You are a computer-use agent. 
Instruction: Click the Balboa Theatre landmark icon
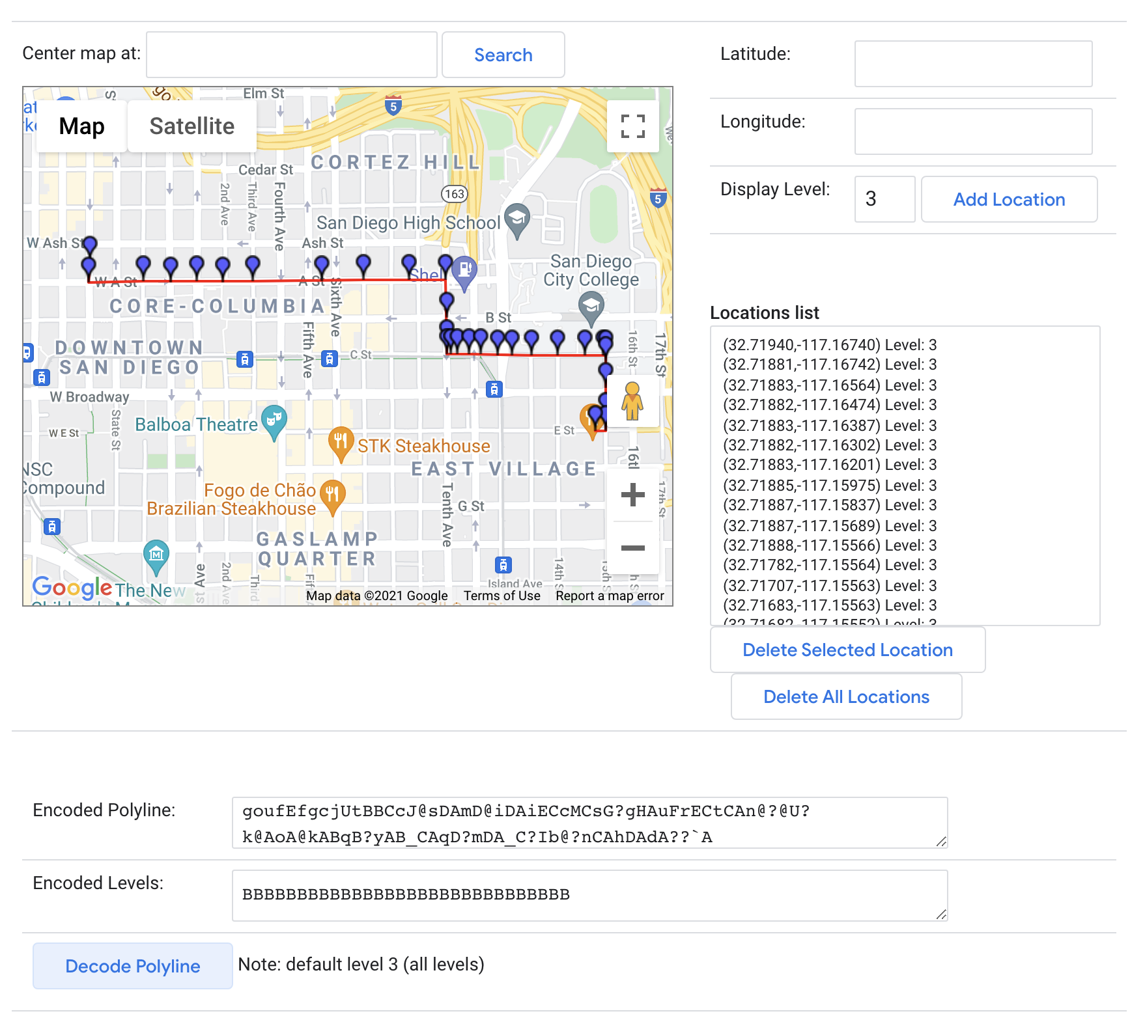(274, 420)
